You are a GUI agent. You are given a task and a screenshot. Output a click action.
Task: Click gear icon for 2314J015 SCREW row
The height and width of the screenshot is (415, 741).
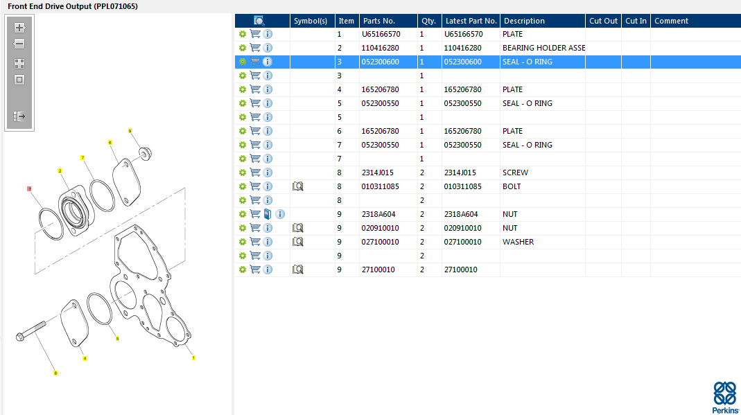click(243, 173)
